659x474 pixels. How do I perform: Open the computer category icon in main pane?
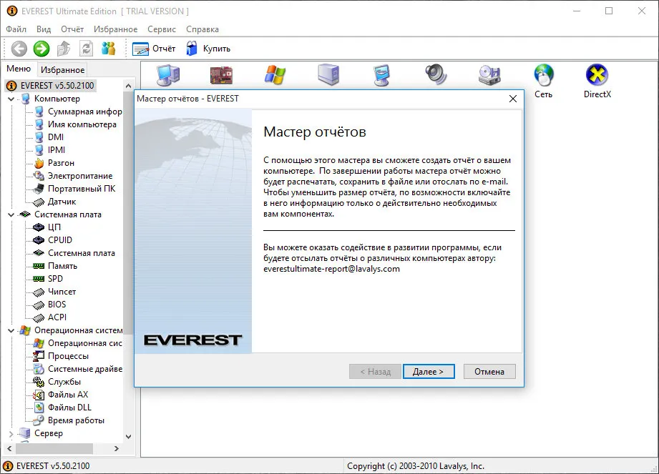(x=167, y=76)
